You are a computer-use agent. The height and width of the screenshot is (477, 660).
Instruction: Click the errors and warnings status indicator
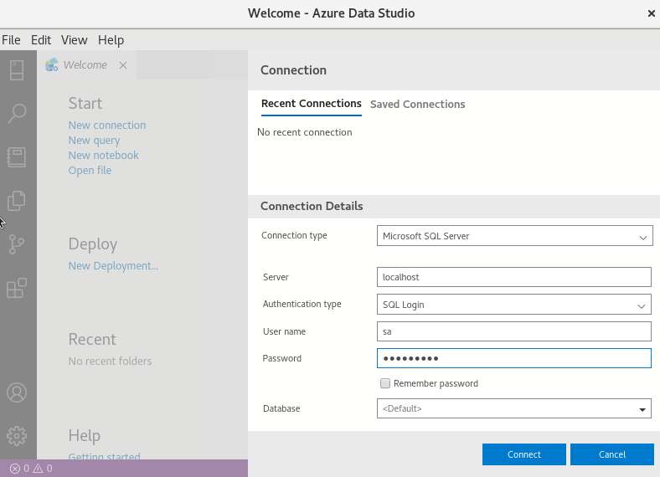(x=31, y=469)
